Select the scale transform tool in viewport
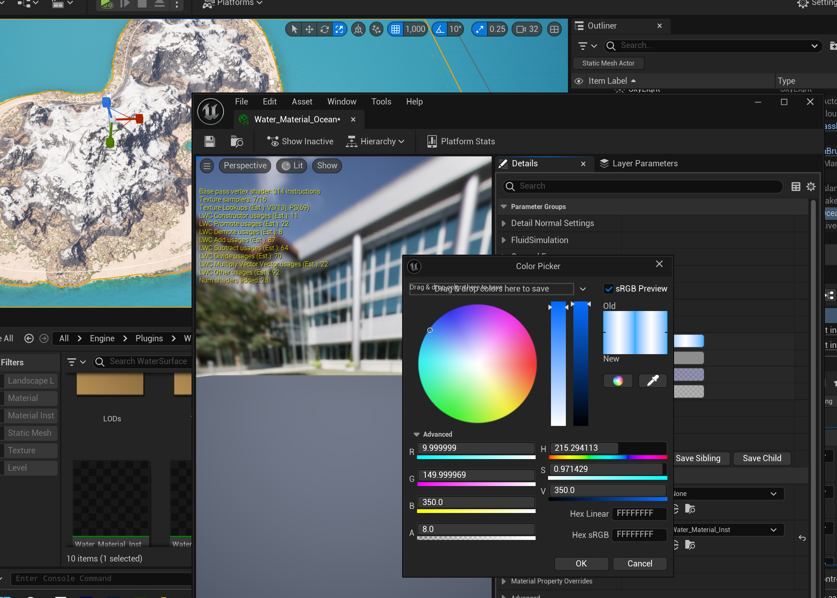837x598 pixels. [x=340, y=29]
